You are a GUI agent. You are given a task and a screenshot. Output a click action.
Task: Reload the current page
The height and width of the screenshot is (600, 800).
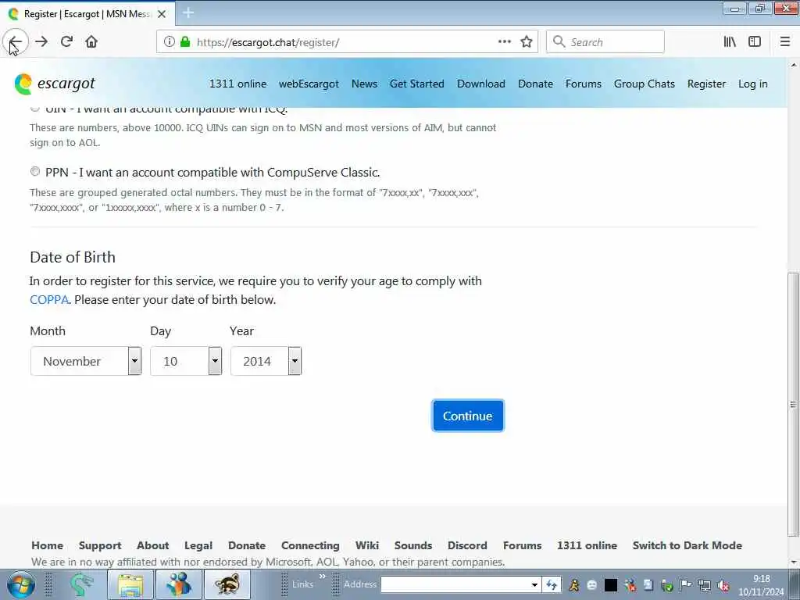(x=66, y=41)
